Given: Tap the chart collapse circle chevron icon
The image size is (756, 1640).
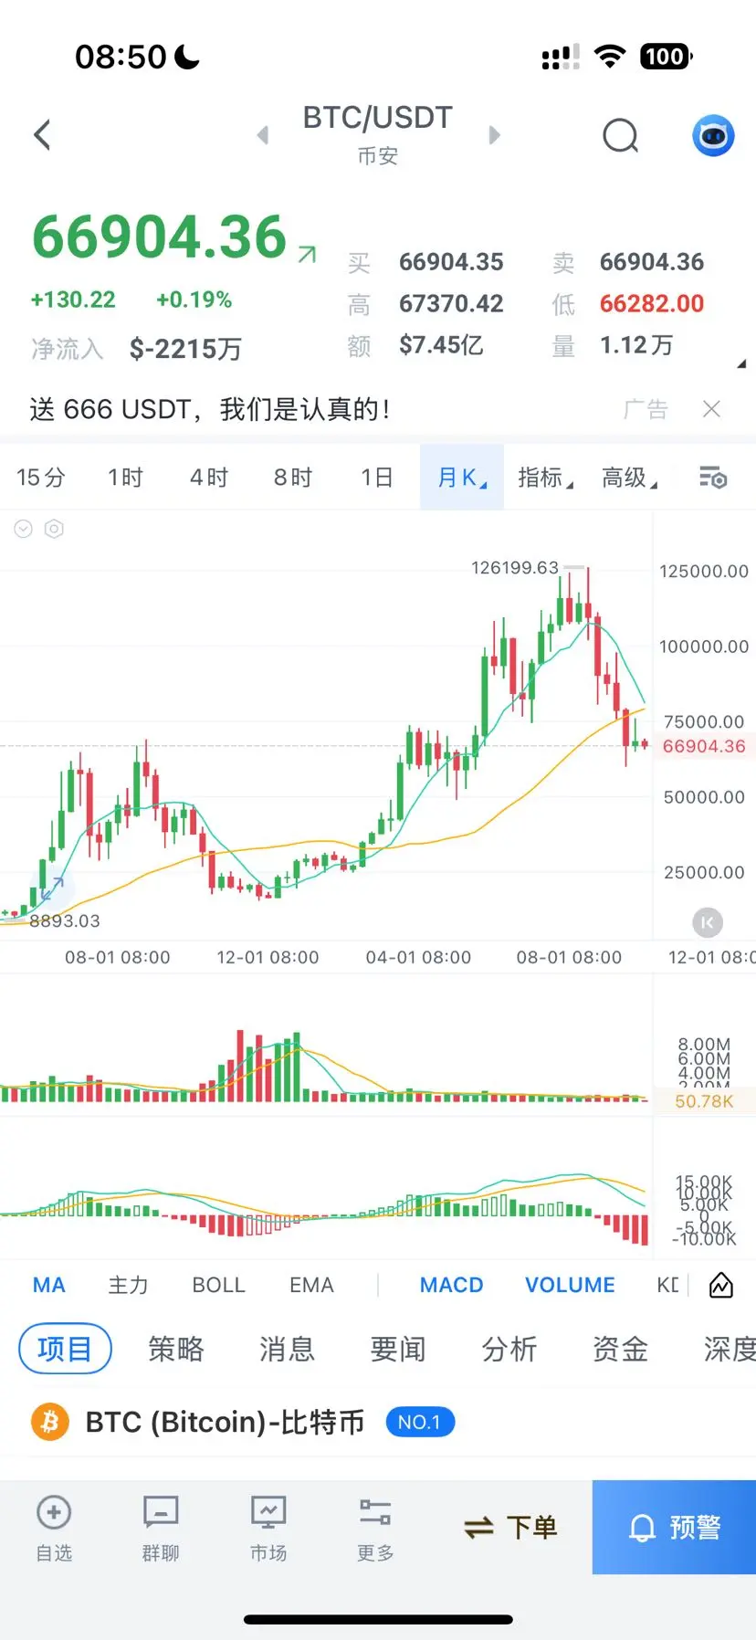Looking at the screenshot, I should click(24, 529).
